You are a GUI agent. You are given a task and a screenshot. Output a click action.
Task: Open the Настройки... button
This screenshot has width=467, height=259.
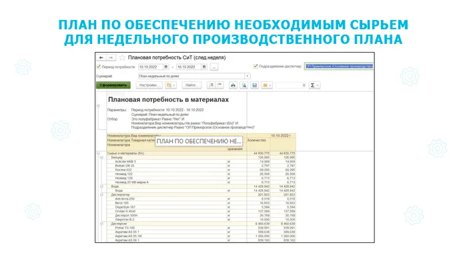click(x=149, y=85)
